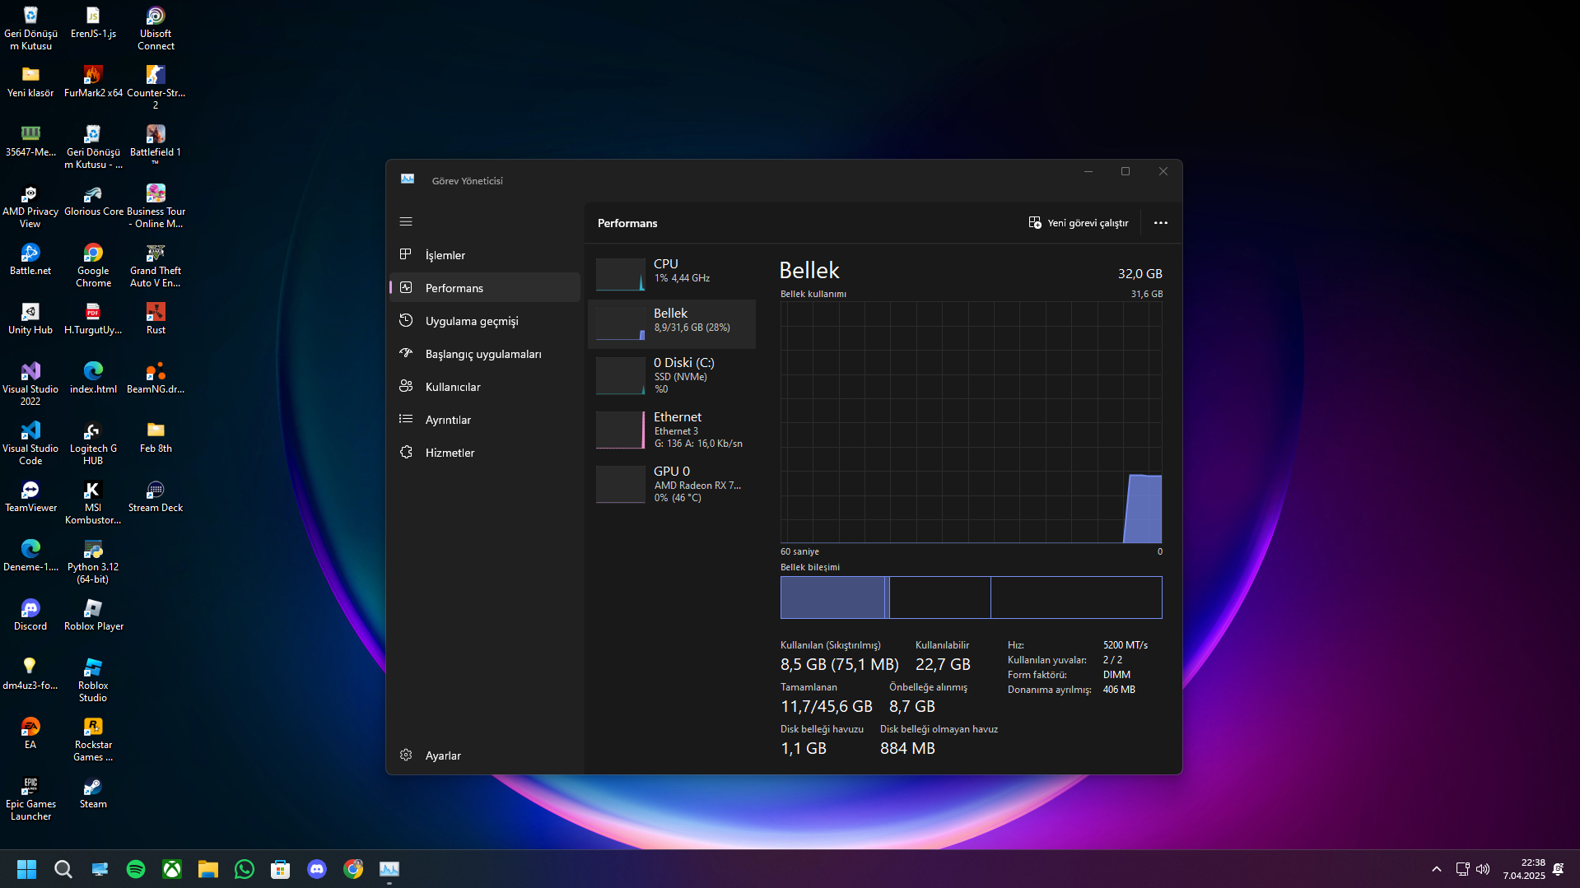Maximize the Görev Yöneticisi window
Viewport: 1580px width, 888px height.
(x=1126, y=172)
